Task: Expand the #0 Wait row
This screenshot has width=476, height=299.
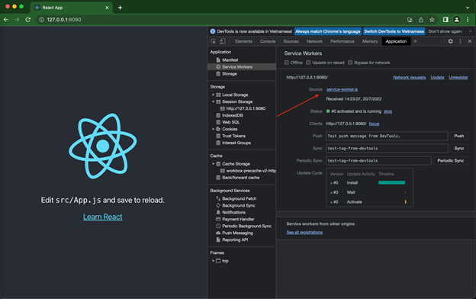Action: coord(331,192)
